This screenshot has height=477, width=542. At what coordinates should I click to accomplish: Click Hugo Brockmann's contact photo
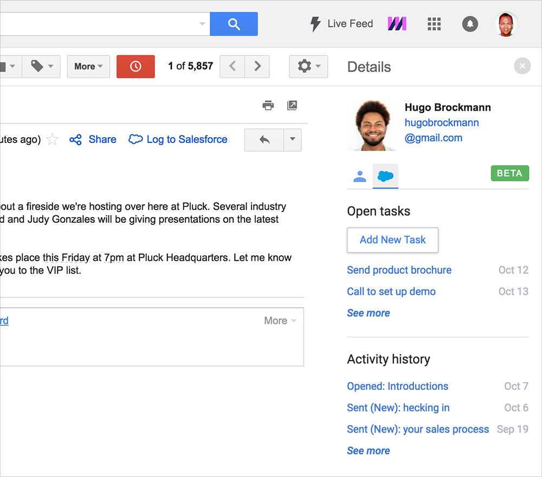tap(373, 125)
